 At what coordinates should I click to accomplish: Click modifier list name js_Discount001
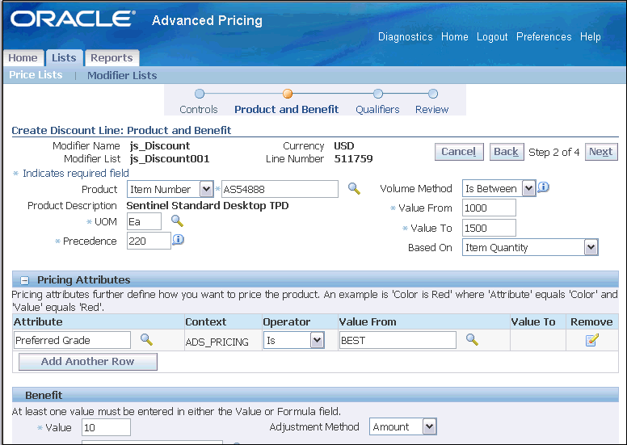(170, 159)
